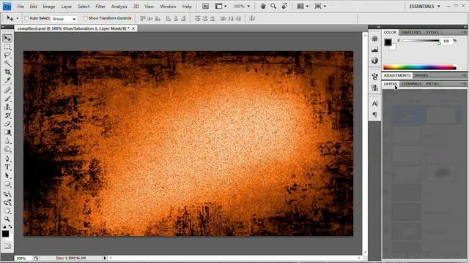
Task: Open the Info panel icon
Action: point(374,61)
